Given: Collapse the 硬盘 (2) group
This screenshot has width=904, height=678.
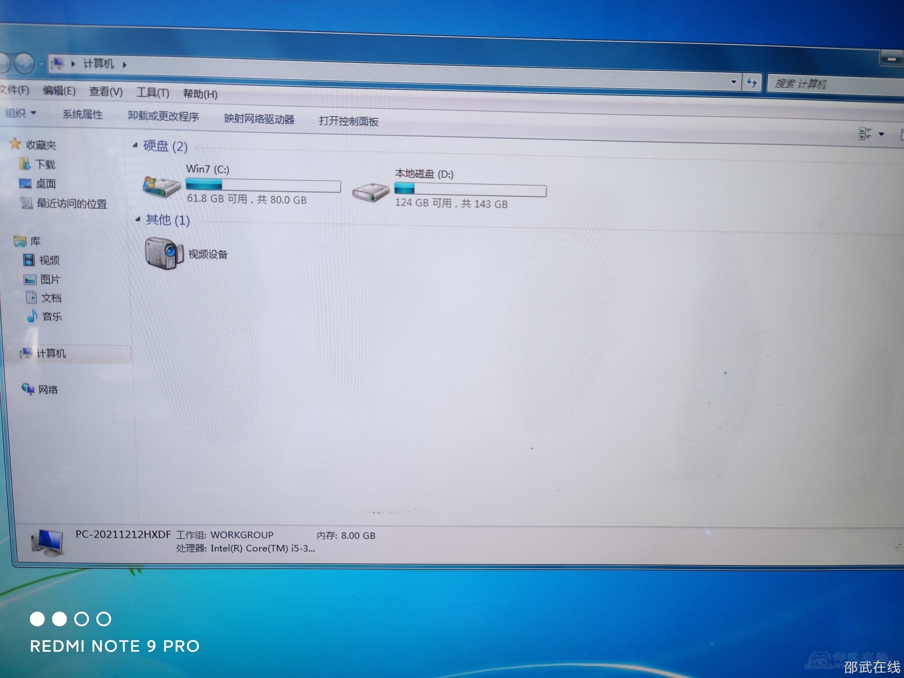Looking at the screenshot, I should [135, 145].
